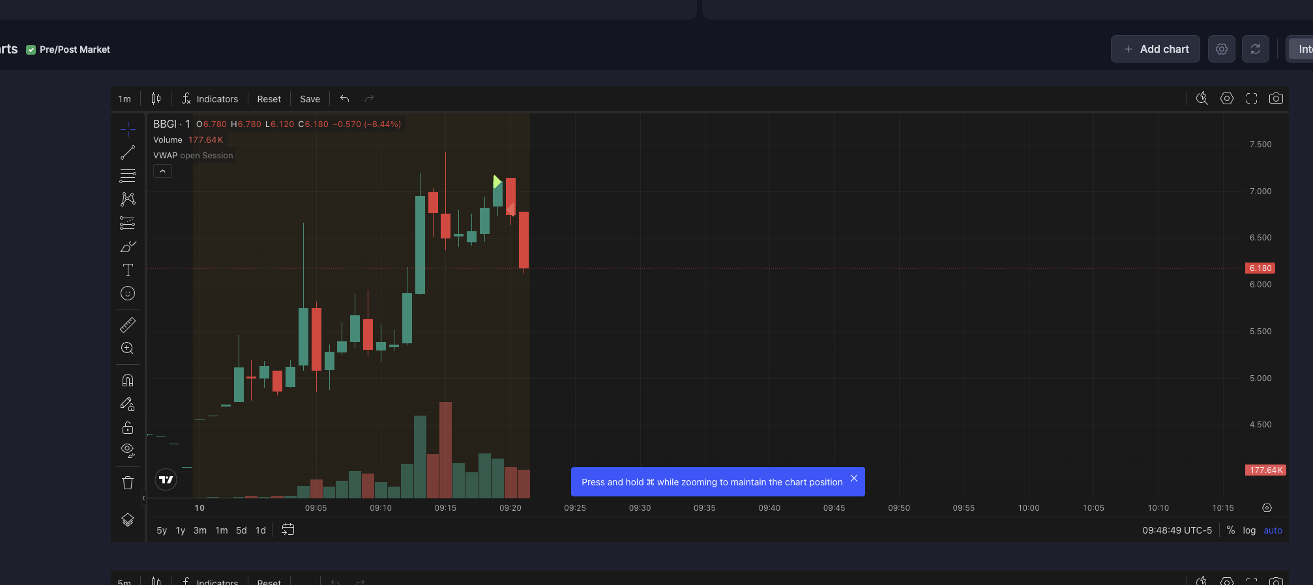Enter fullscreen chart mode
The height and width of the screenshot is (585, 1313).
tap(1251, 98)
